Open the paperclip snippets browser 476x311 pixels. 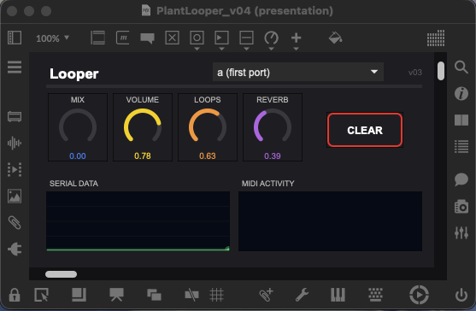click(x=15, y=223)
